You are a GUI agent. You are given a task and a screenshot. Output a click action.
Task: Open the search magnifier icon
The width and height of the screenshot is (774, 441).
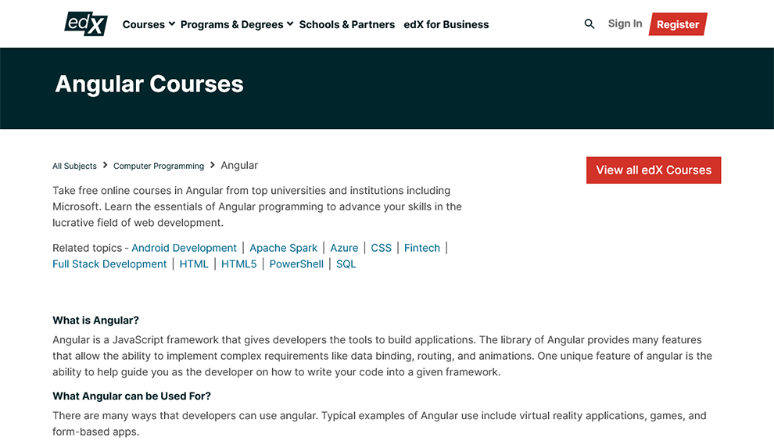(589, 23)
